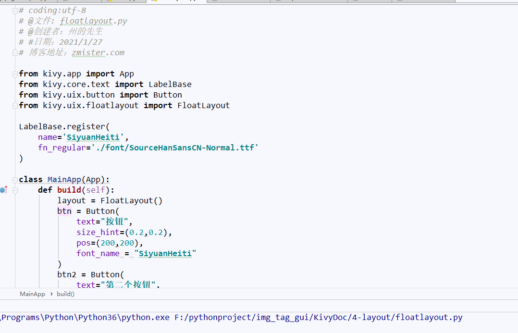Image resolution: width=518 pixels, height=333 pixels.
Task: Click zmister.com in the blog comment
Action: (x=98, y=52)
